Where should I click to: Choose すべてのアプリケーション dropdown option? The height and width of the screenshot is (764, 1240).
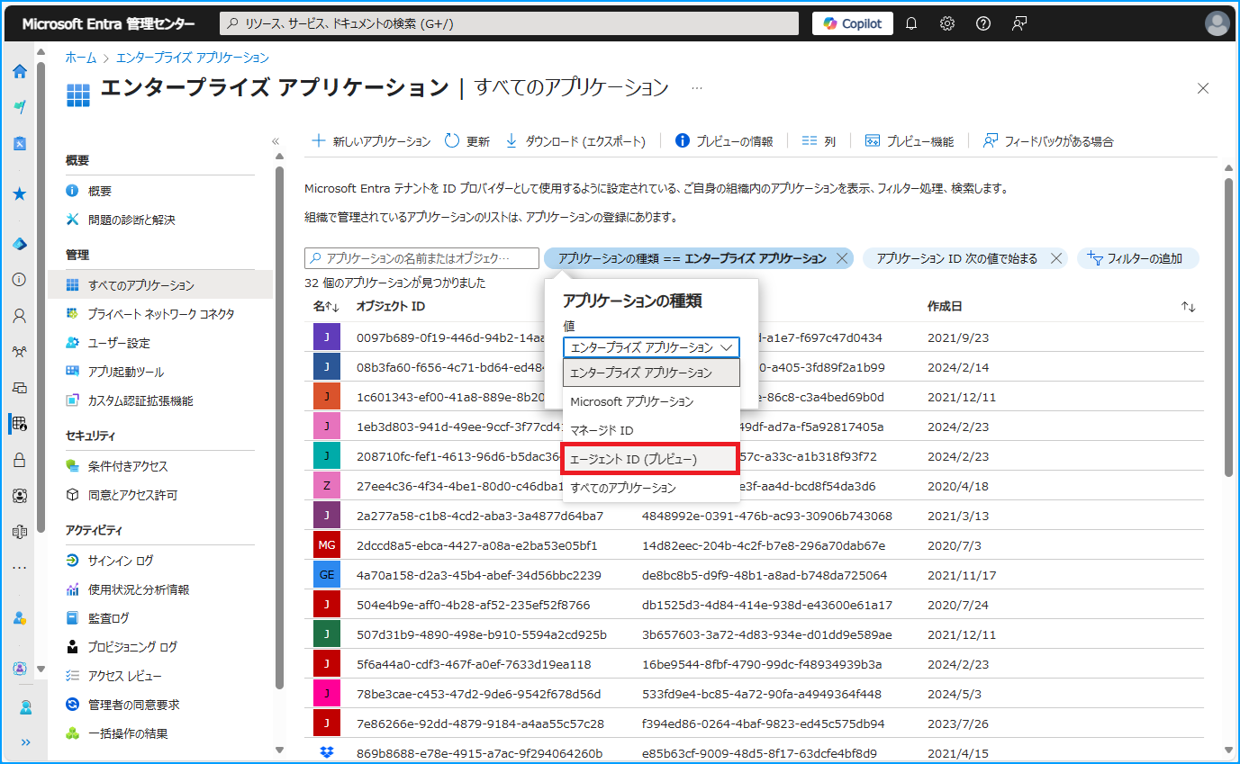651,488
